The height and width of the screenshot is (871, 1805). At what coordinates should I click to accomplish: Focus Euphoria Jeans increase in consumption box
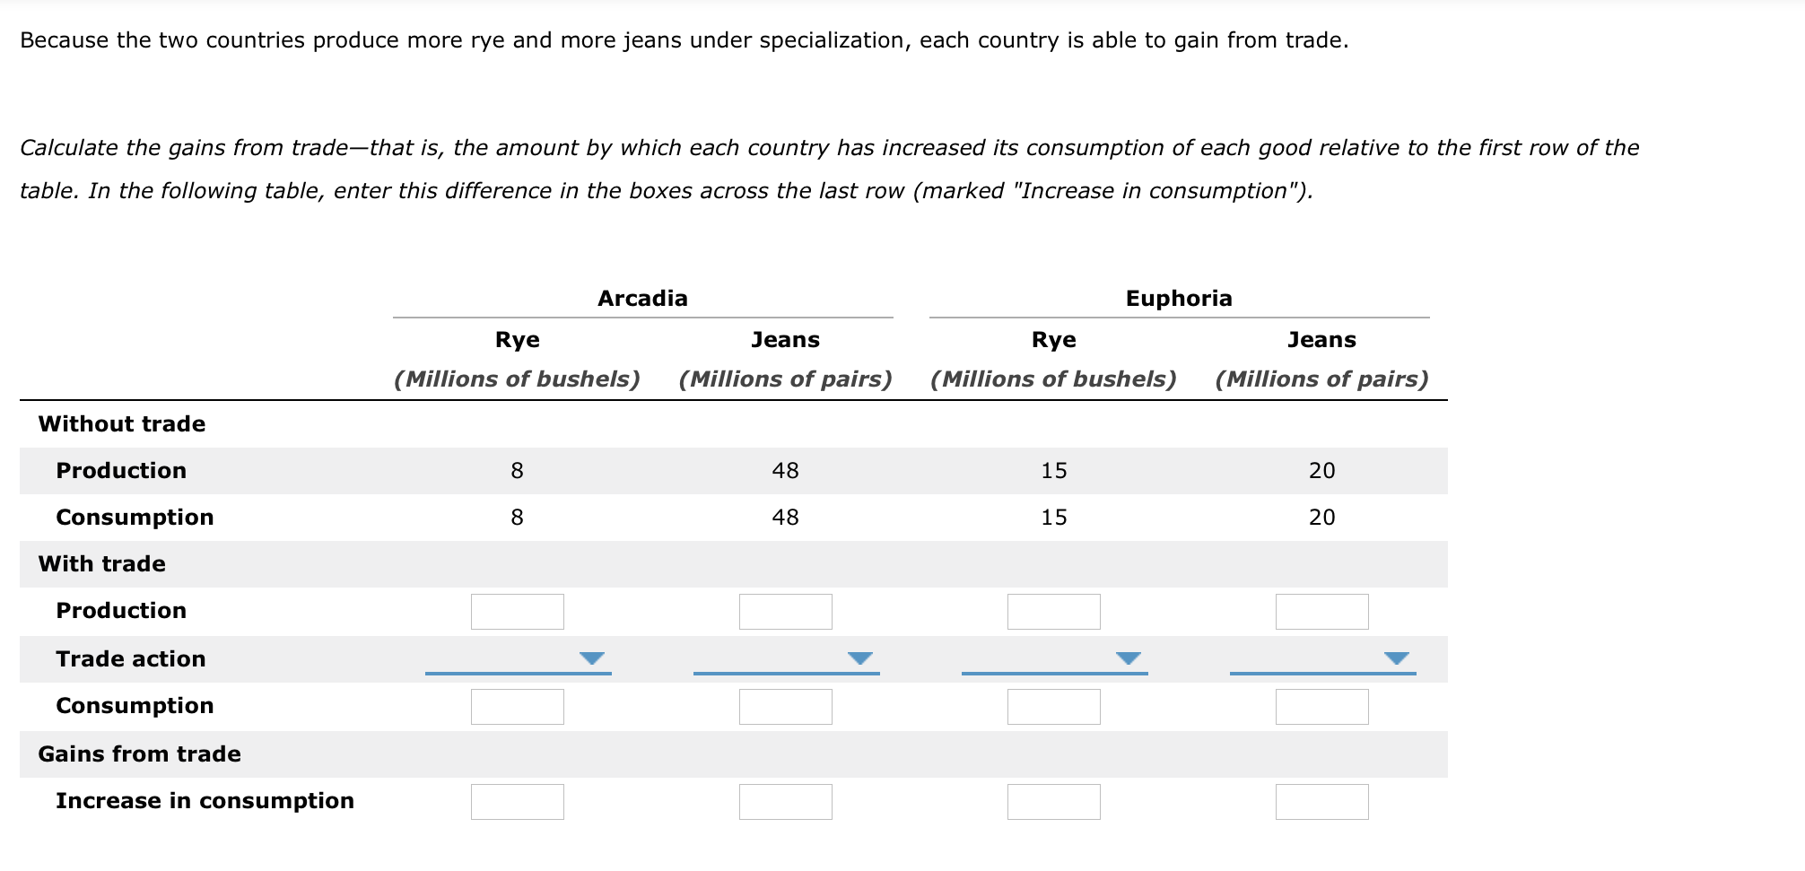pyautogui.click(x=1322, y=802)
